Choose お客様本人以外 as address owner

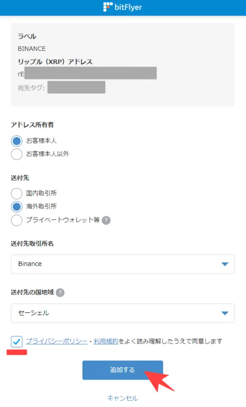16,154
